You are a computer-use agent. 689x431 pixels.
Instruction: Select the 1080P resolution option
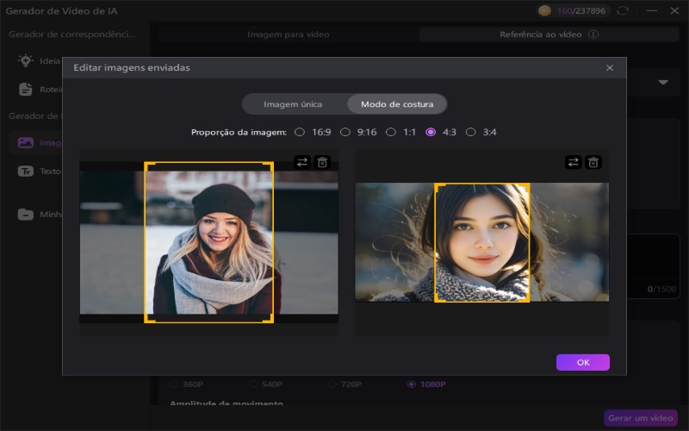[411, 384]
